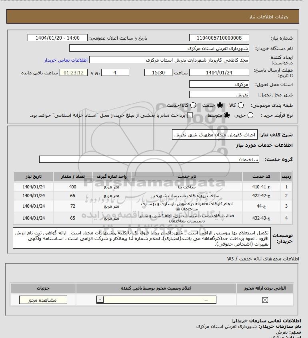308x338 pixels.
Task: Click the تعداد / مقدار column header
Action: 73,176
